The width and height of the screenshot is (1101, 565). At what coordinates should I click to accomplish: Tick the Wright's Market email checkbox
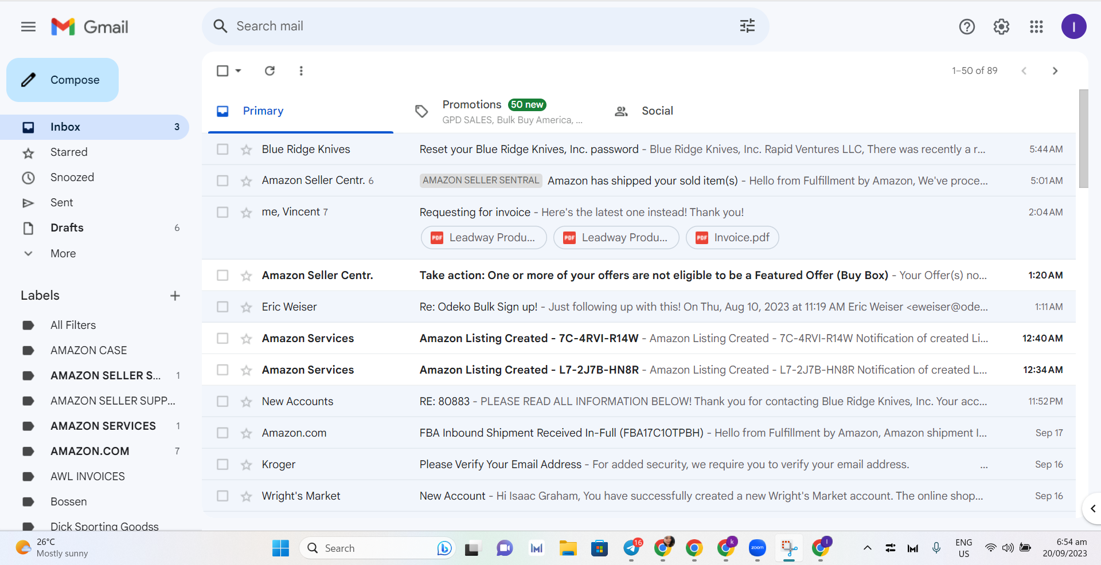(x=222, y=496)
